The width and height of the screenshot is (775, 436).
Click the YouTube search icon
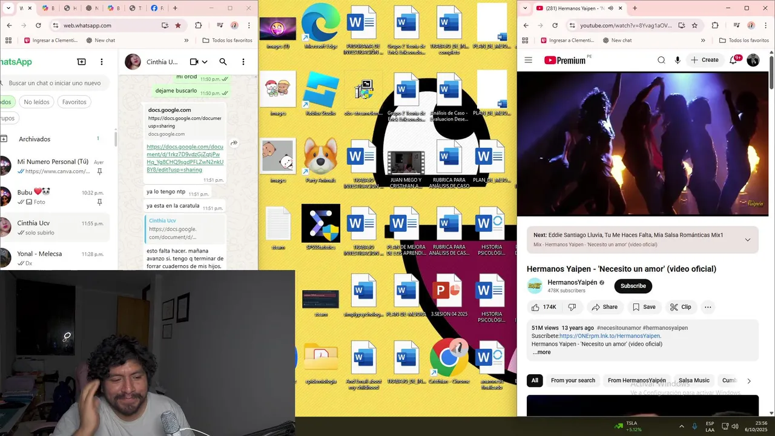click(661, 60)
